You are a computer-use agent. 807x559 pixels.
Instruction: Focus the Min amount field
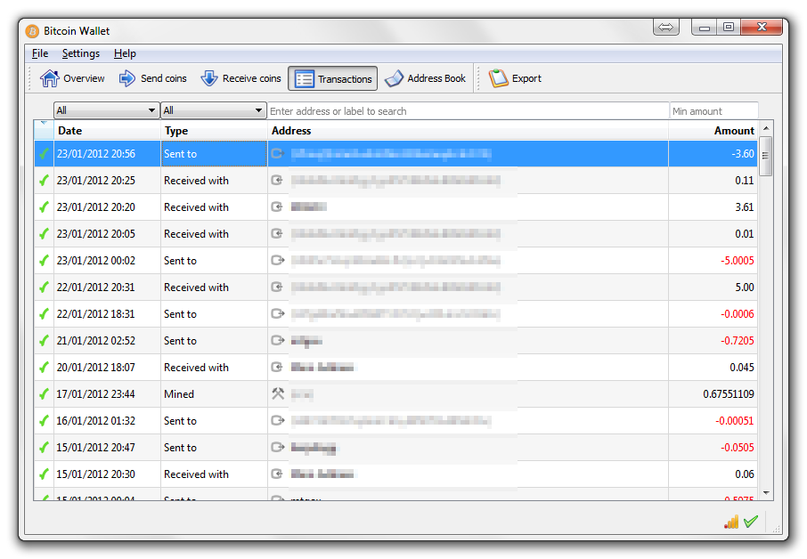click(713, 111)
